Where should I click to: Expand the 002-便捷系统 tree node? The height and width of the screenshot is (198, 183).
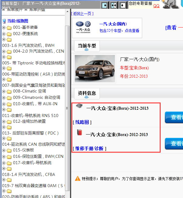click(4, 34)
